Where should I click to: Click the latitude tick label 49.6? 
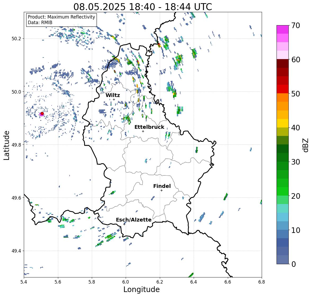[x=16, y=198]
